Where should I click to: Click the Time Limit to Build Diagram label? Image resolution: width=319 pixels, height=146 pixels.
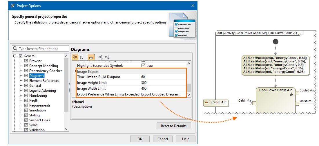coord(99,77)
